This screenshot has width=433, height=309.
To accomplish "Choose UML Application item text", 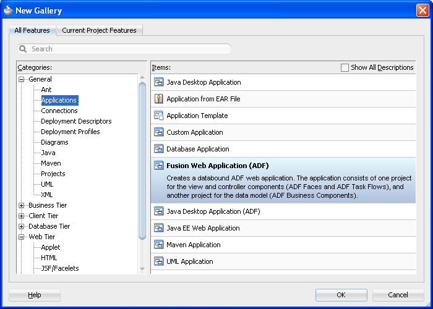I will pos(190,261).
